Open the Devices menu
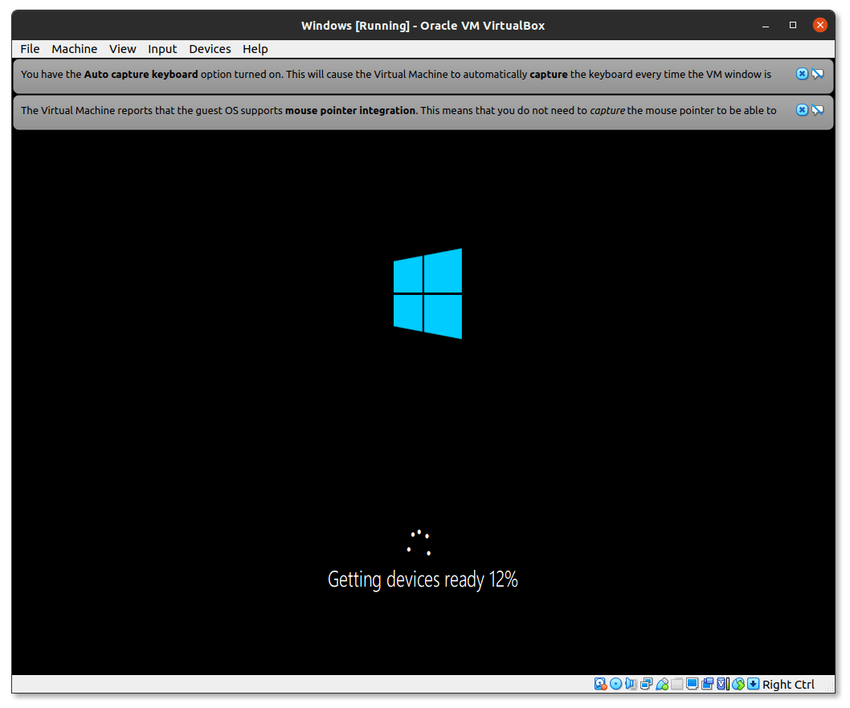 (210, 49)
